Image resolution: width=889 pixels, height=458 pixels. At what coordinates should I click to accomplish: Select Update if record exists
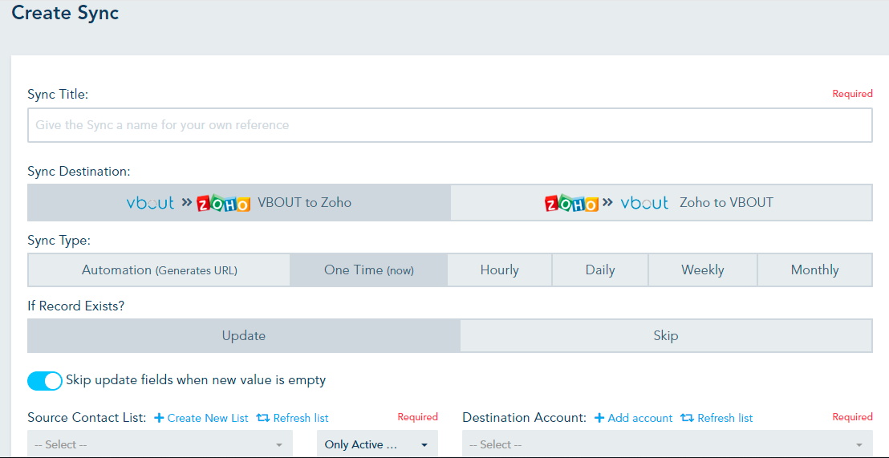(244, 335)
